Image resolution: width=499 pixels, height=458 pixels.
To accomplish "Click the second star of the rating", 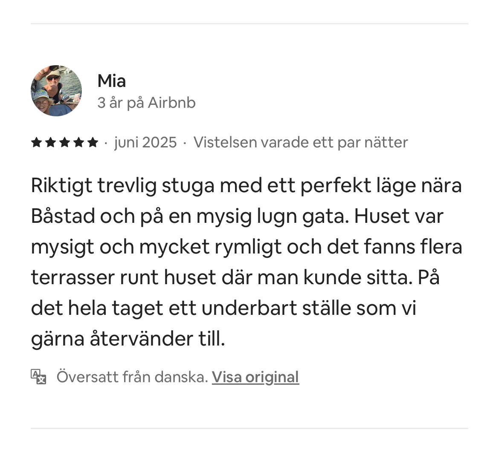I will [x=51, y=142].
